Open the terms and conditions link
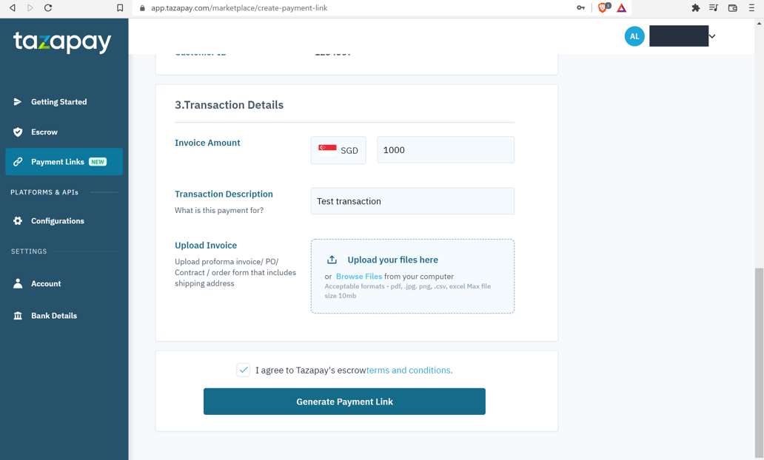The image size is (764, 460). [x=409, y=370]
